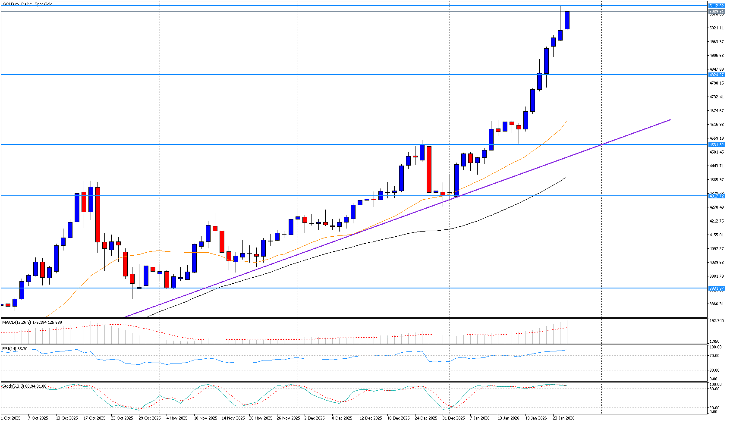Click the latest blue candle at the chart top
The image size is (730, 423).
pyautogui.click(x=567, y=20)
